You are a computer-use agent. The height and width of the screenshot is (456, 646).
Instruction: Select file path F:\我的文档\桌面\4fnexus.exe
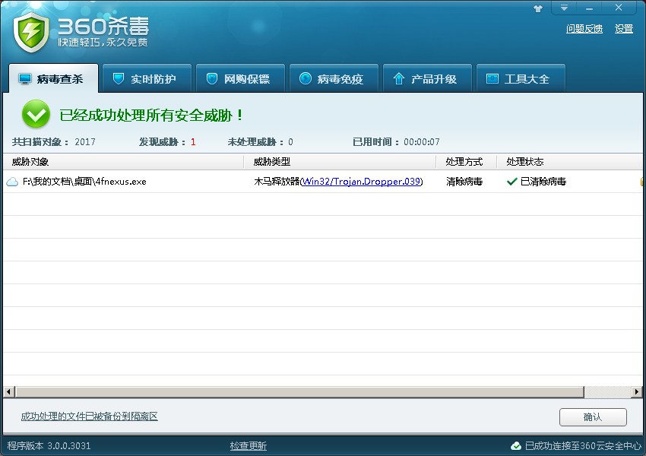tap(84, 182)
